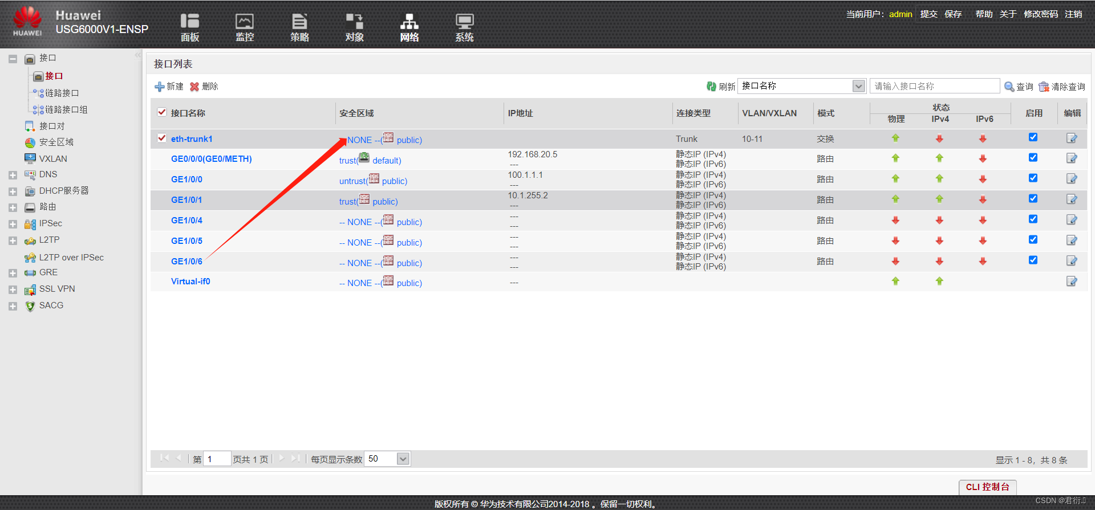Image resolution: width=1095 pixels, height=510 pixels.
Task: Edit the Virtual-if0 interface row
Action: coord(1072,281)
